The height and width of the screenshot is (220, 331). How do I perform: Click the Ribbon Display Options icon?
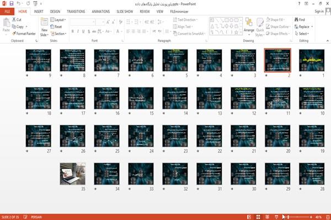[x=306, y=4]
